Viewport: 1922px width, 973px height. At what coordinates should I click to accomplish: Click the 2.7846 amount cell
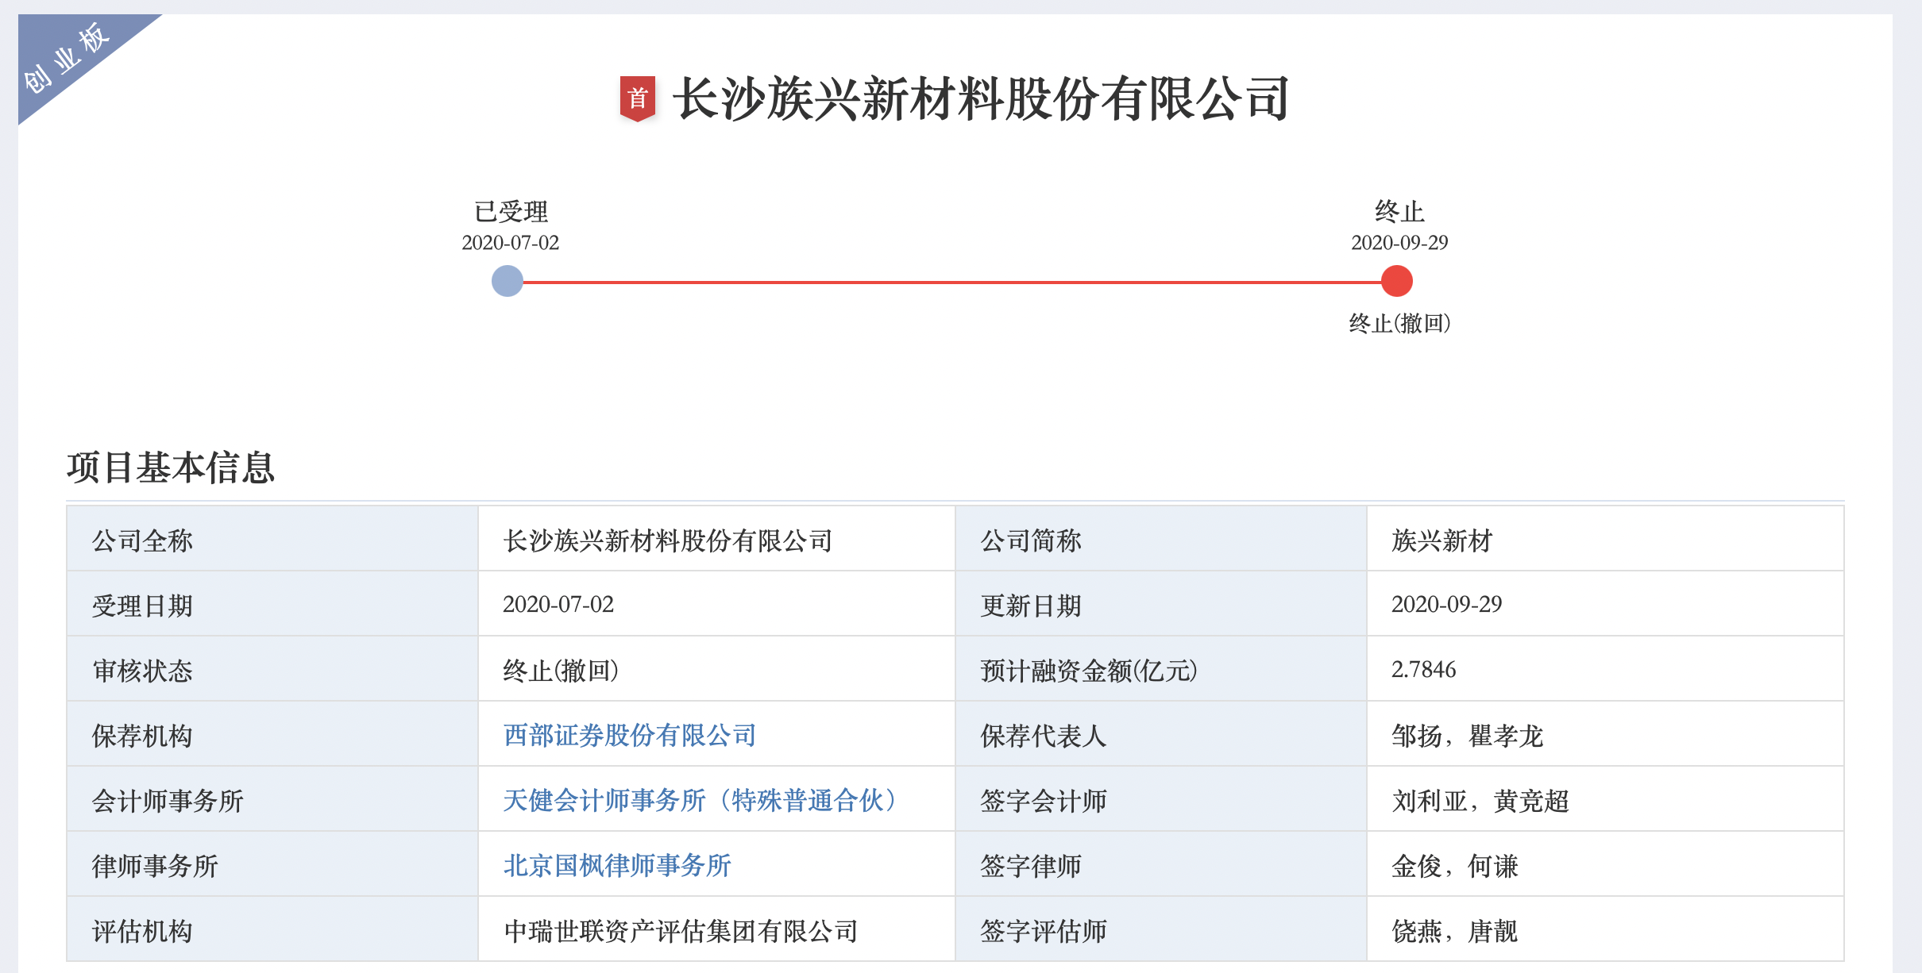point(1605,668)
